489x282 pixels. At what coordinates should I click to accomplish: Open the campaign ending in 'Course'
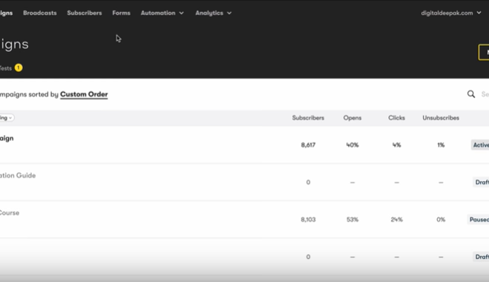(x=10, y=213)
